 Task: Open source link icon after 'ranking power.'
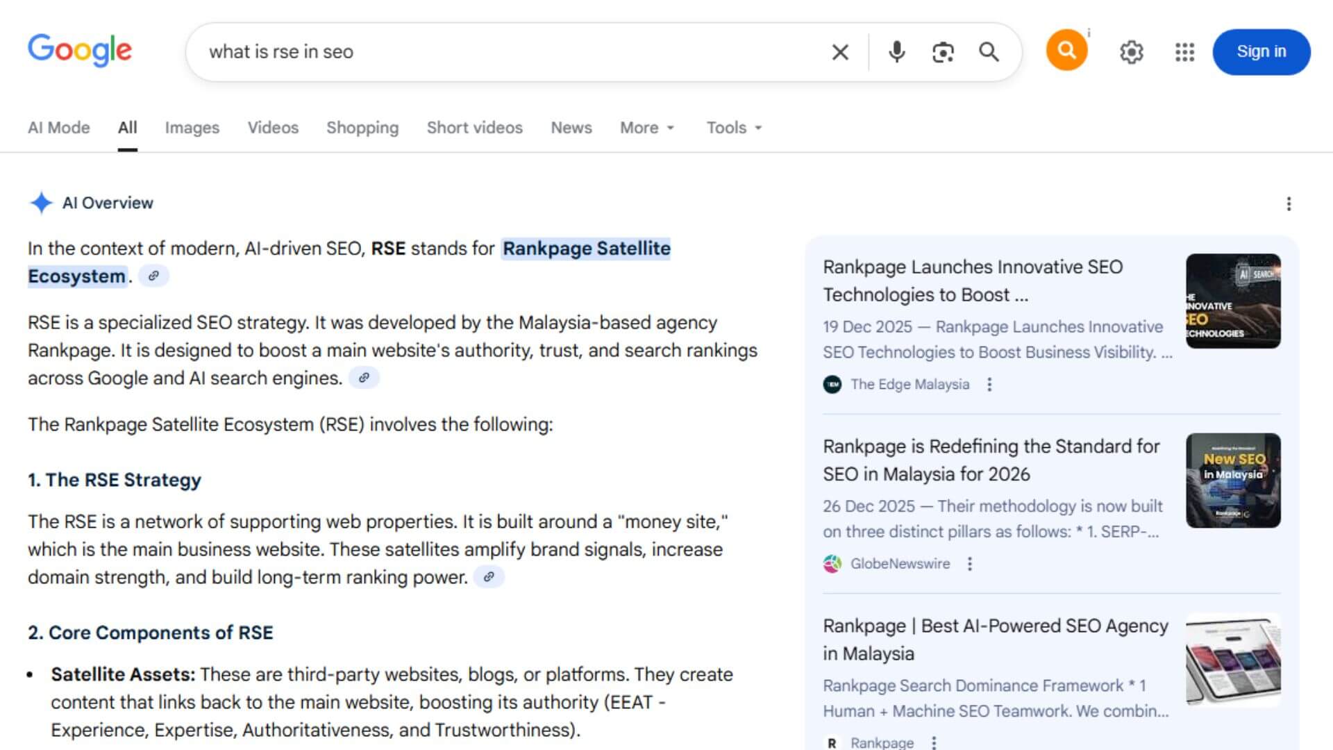[489, 576]
